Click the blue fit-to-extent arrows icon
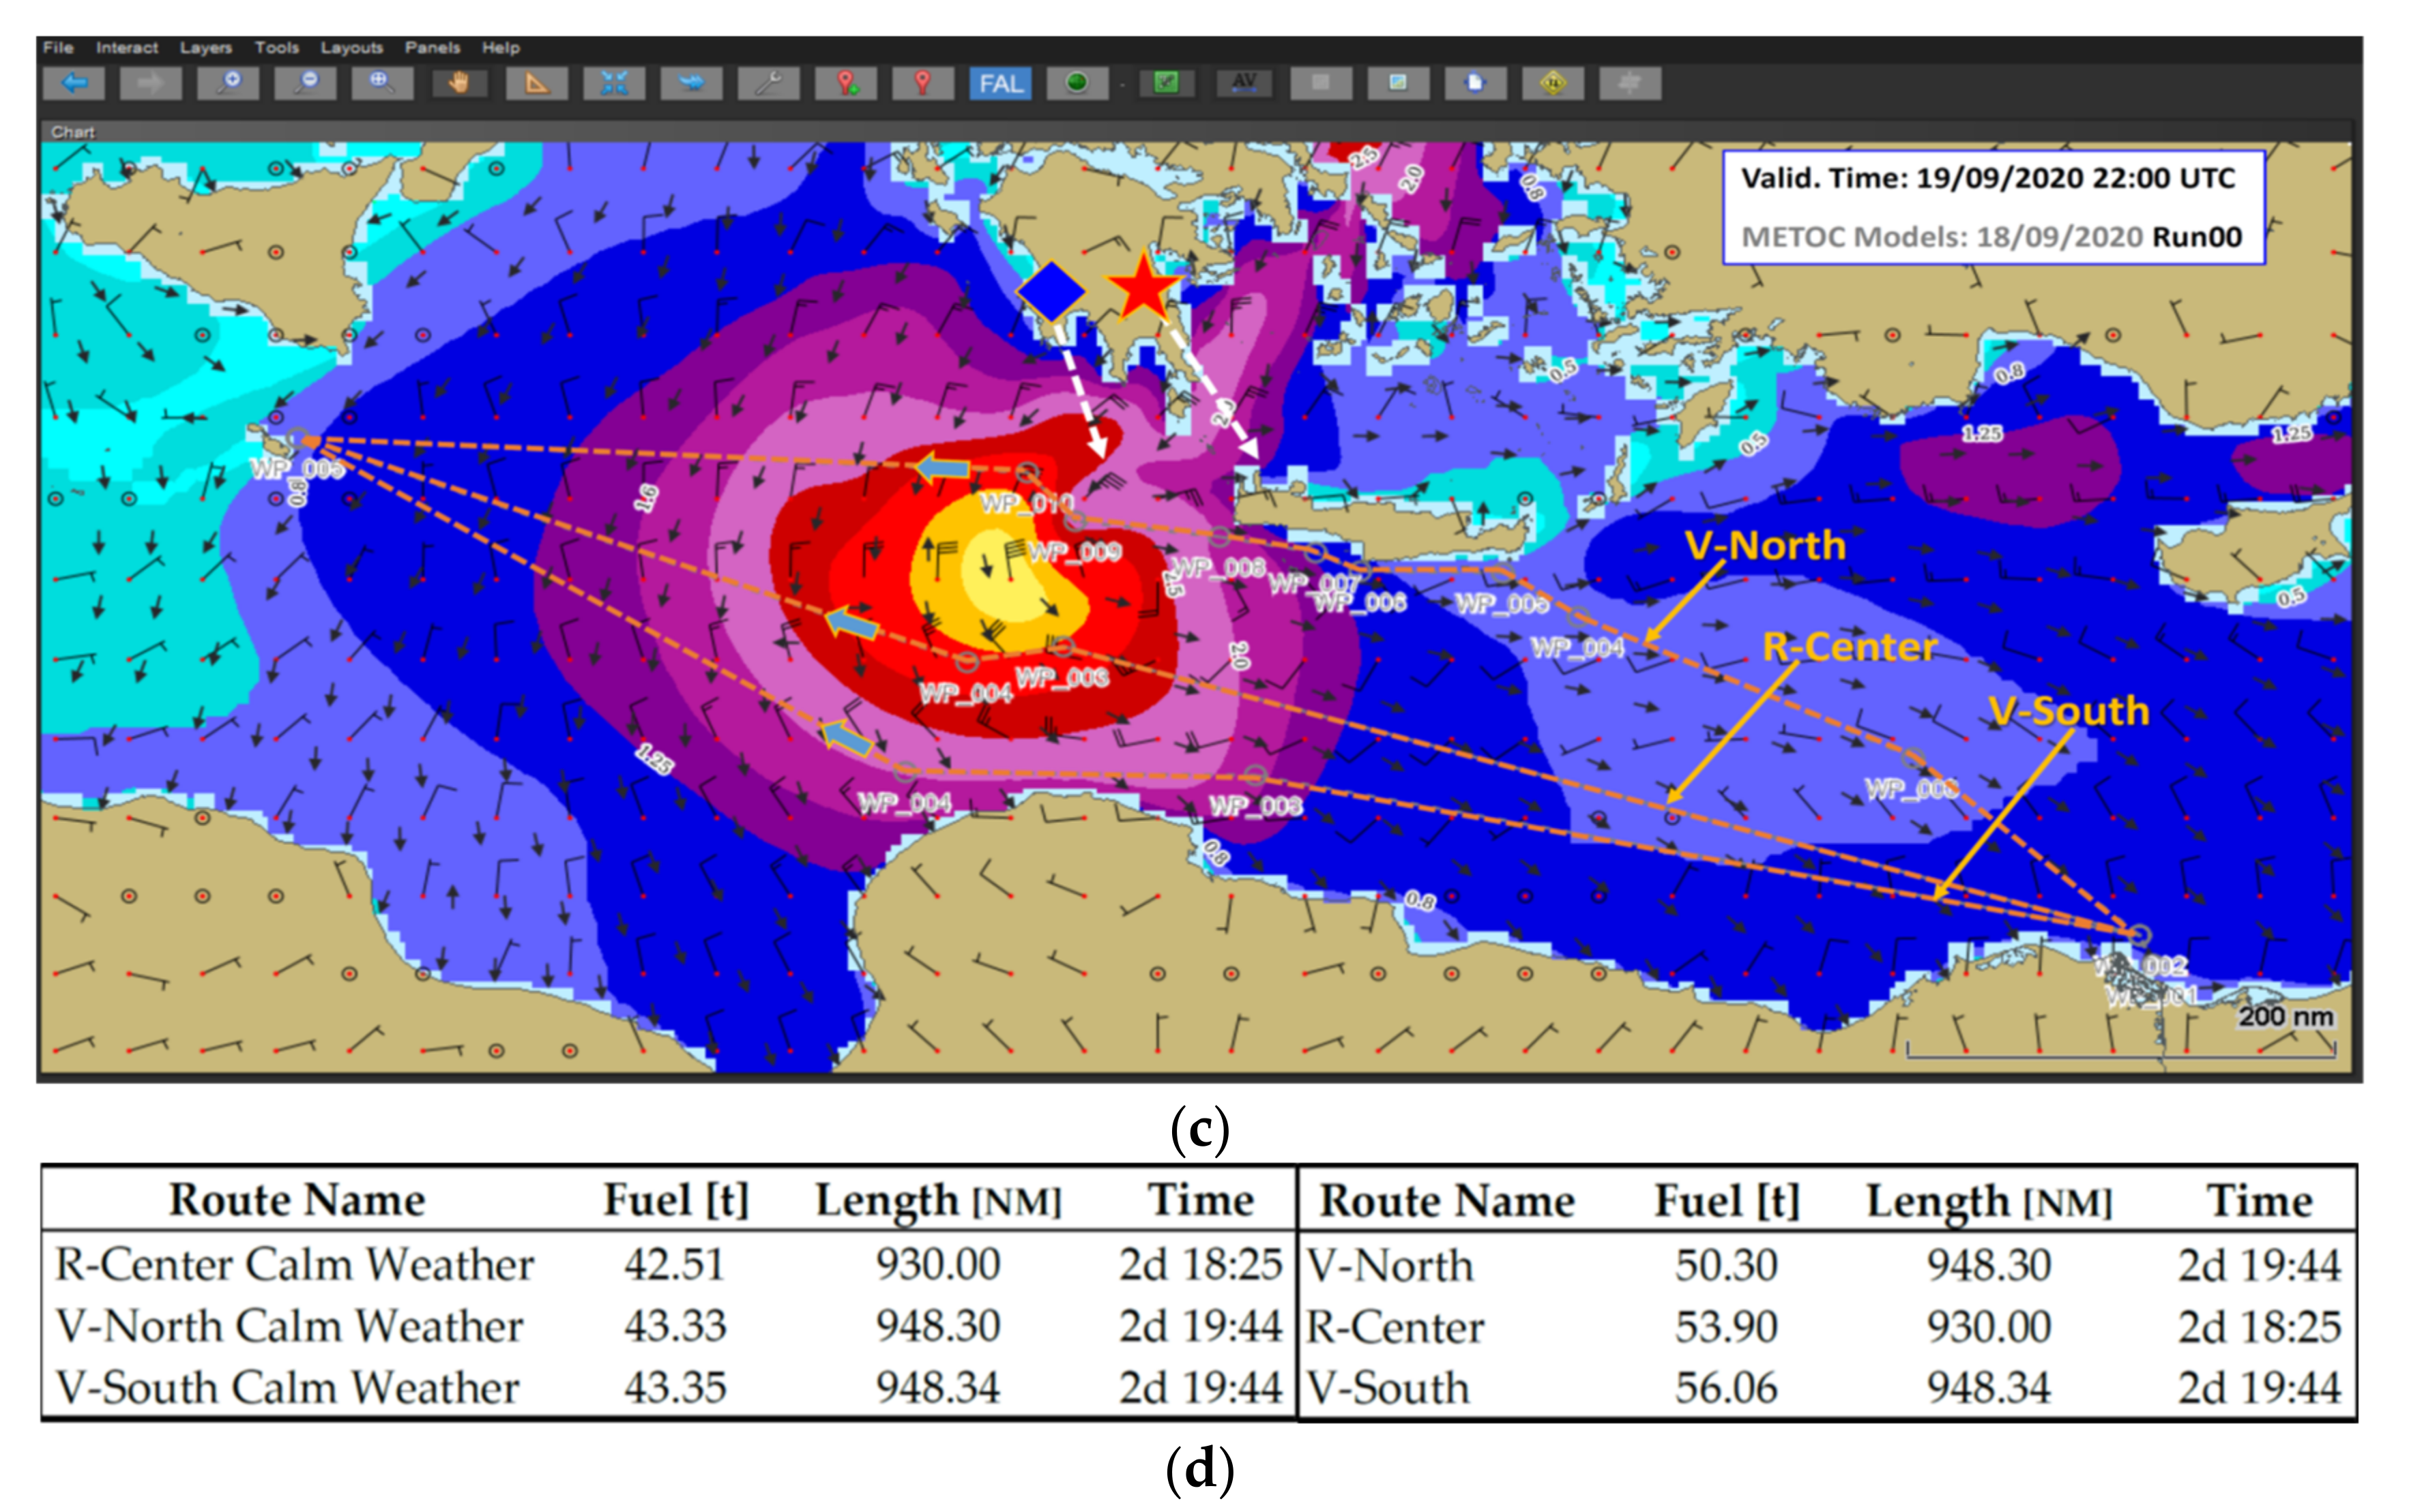Image resolution: width=2409 pixels, height=1512 pixels. click(614, 83)
